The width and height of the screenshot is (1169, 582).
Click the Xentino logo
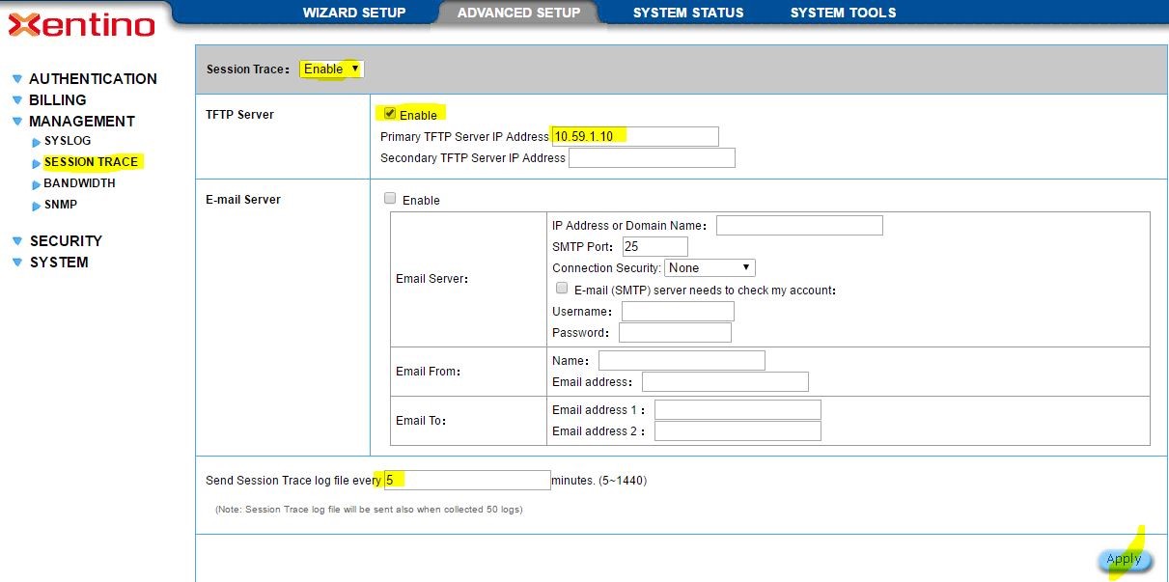[82, 24]
